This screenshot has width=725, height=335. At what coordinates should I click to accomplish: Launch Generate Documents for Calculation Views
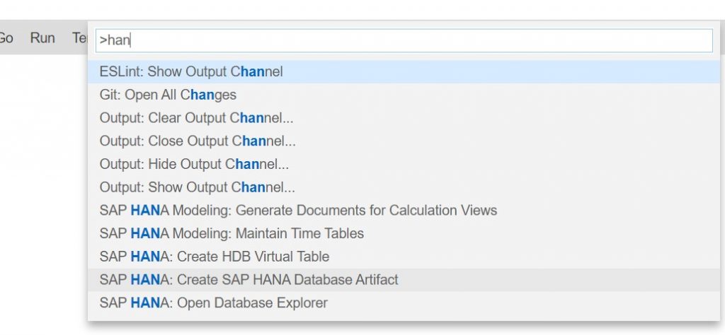point(404,210)
